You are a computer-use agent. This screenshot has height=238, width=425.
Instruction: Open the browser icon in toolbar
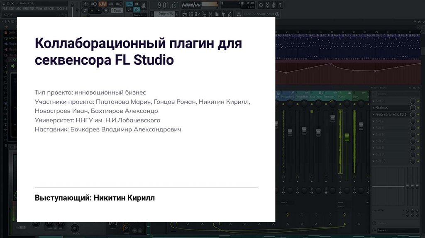[203, 14]
